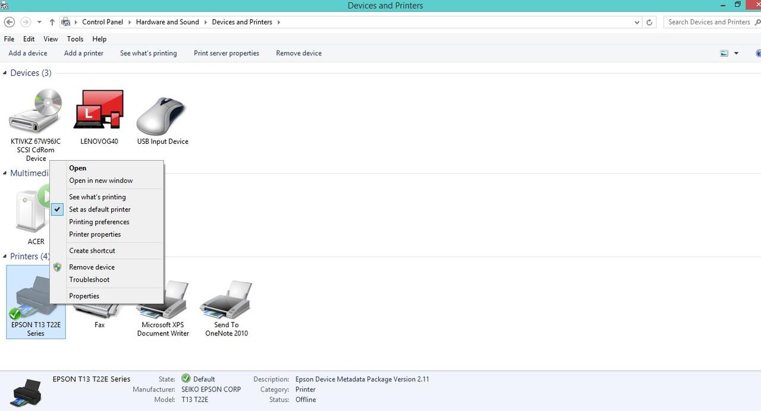Click the Devices and Printers breadcrumb
This screenshot has height=411, width=761.
242,22
